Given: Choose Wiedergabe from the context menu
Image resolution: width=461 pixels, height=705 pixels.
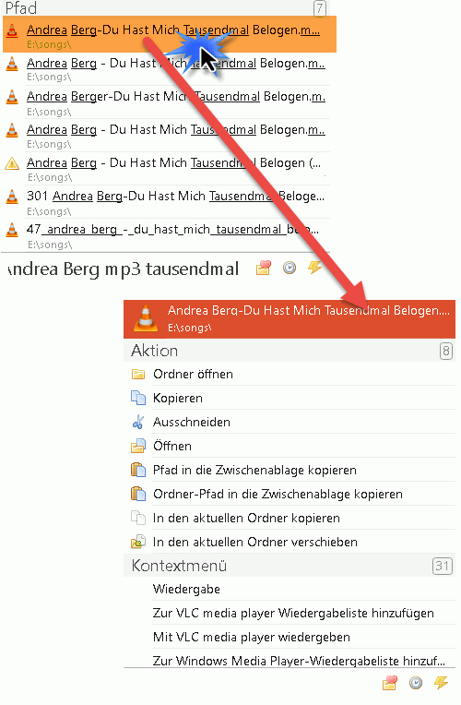Looking at the screenshot, I should pos(186,589).
